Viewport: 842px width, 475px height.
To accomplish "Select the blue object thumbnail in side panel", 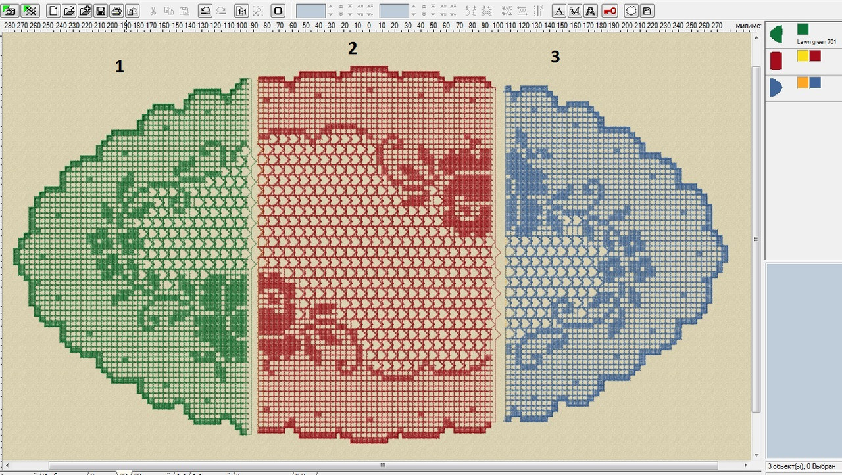I will 776,87.
